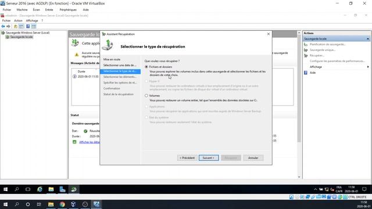This screenshot has height=209, width=372.
Task: Click Annuler to cancel the recovery wizard
Action: click(x=253, y=158)
